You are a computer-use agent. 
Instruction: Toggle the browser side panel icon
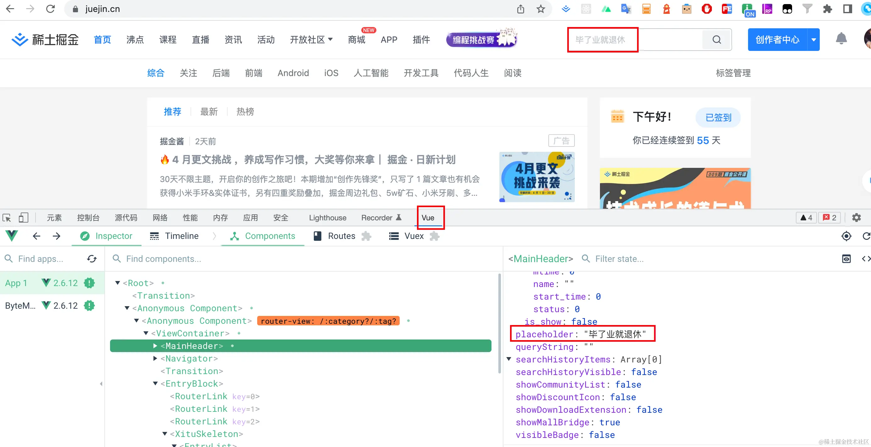pyautogui.click(x=847, y=9)
